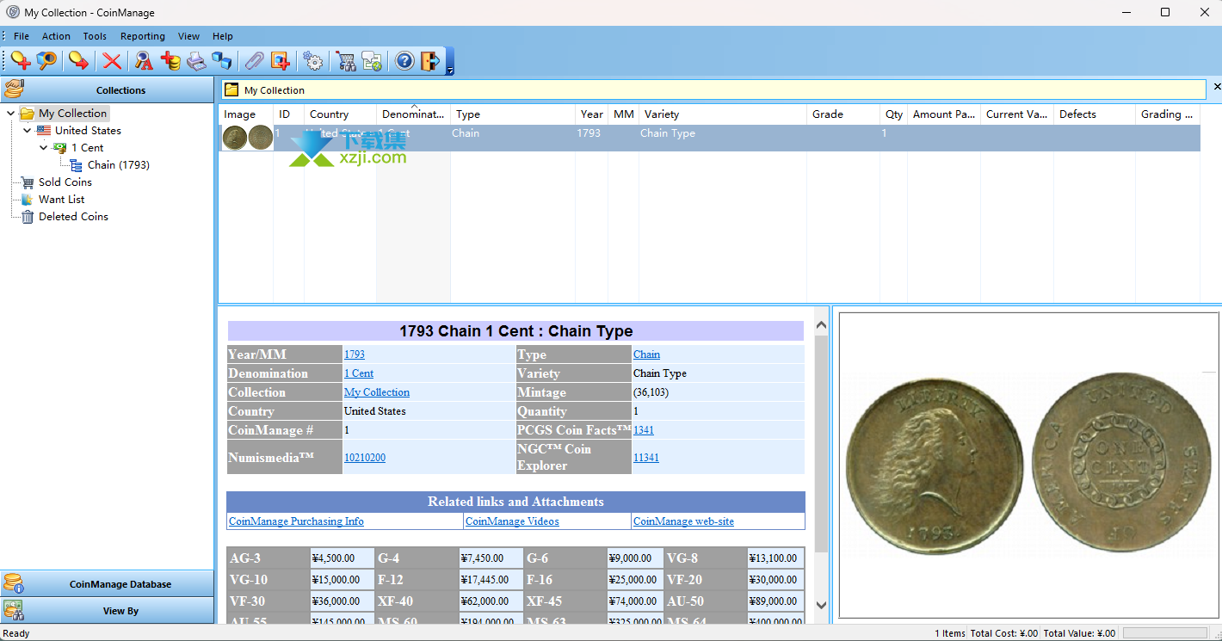Switch to the Collections panel
This screenshot has width=1222, height=641.
107,89
